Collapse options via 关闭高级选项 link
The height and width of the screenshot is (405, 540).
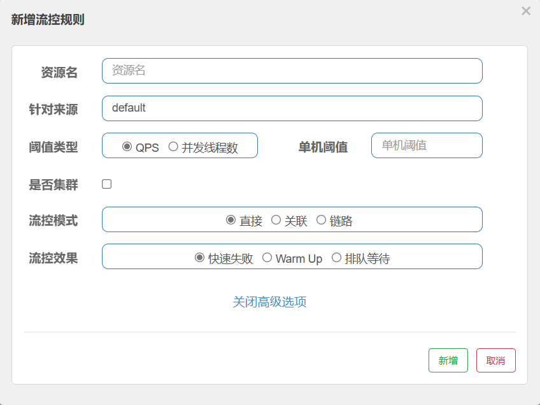click(x=270, y=302)
